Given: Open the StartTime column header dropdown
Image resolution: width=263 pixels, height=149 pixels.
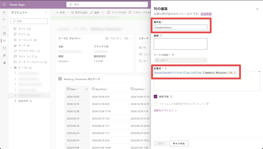Looking at the screenshot, I should click(x=107, y=89).
